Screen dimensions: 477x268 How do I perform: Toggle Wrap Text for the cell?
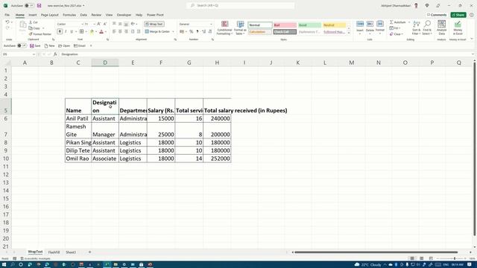click(154, 24)
